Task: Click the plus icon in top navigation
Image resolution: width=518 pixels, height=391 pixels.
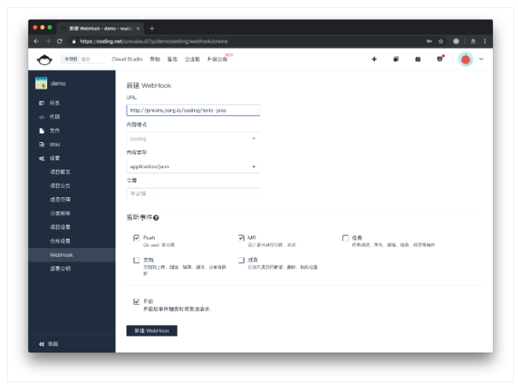Action: coord(374,59)
